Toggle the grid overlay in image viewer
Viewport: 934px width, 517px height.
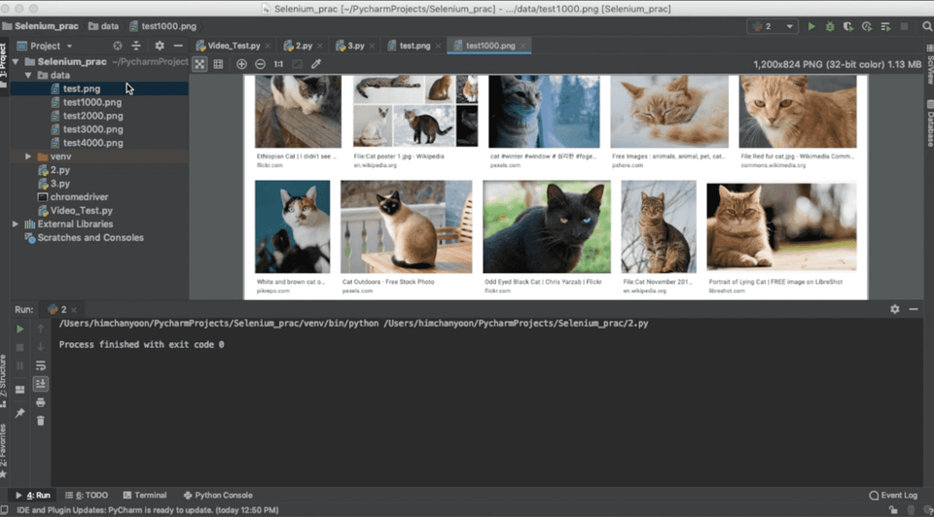(x=219, y=64)
